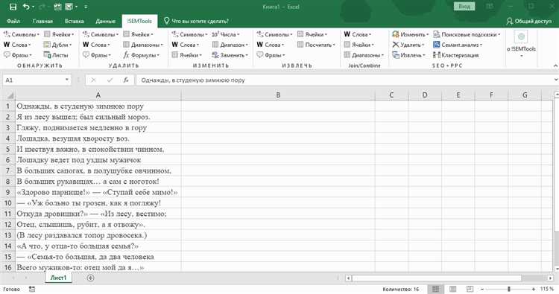Open Символы in the ОБНАРУЖИТЬ group
The width and height of the screenshot is (559, 294).
(22, 34)
